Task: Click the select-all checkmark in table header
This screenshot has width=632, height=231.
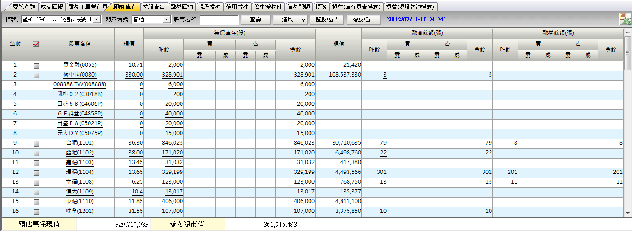Action: pyautogui.click(x=36, y=44)
